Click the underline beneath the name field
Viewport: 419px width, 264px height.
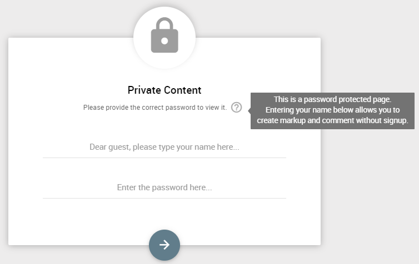164,158
